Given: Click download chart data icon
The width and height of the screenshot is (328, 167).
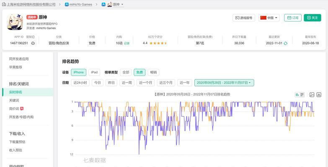Looking at the screenshot, I should (319, 95).
